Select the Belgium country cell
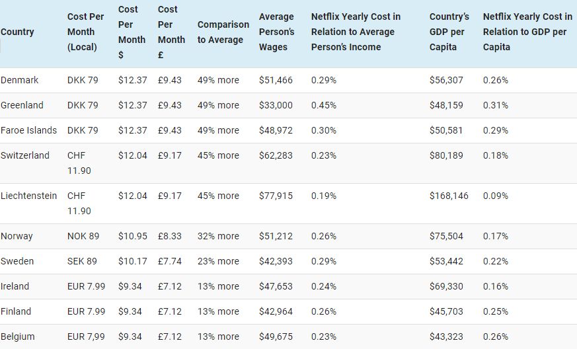 (18, 336)
